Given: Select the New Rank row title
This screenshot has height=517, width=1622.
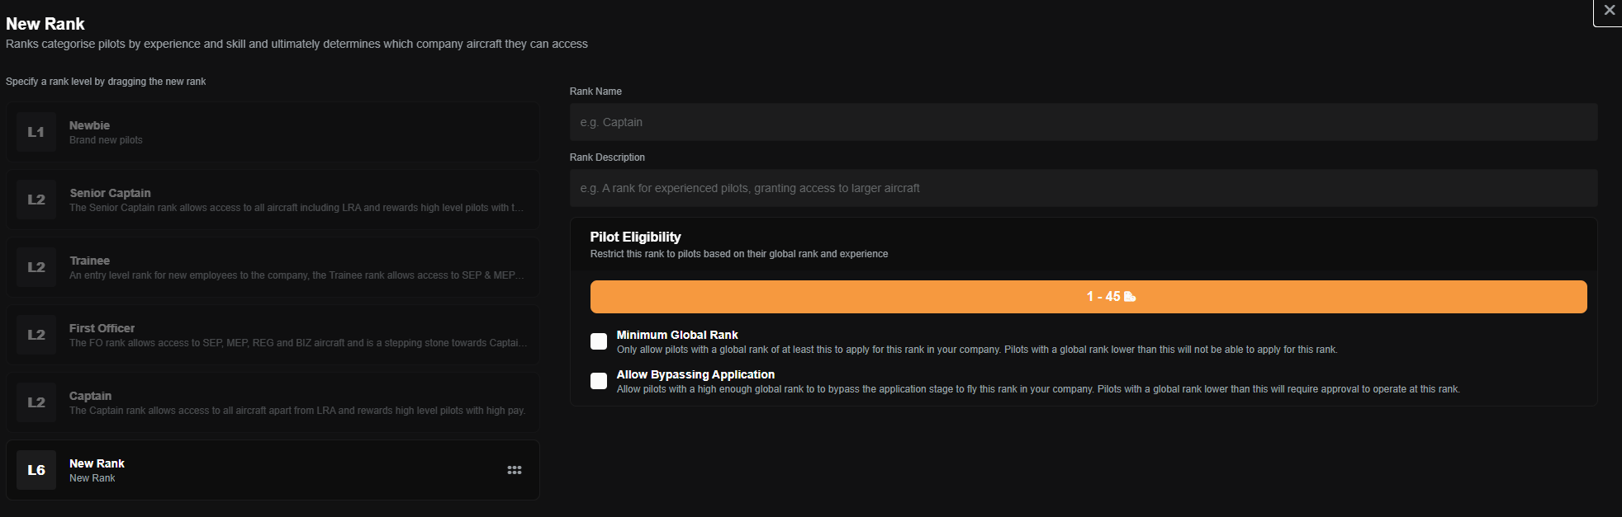Looking at the screenshot, I should 97,463.
